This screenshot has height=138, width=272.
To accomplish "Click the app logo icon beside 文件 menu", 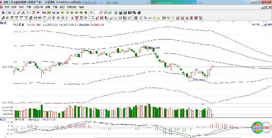I will click(2, 7).
